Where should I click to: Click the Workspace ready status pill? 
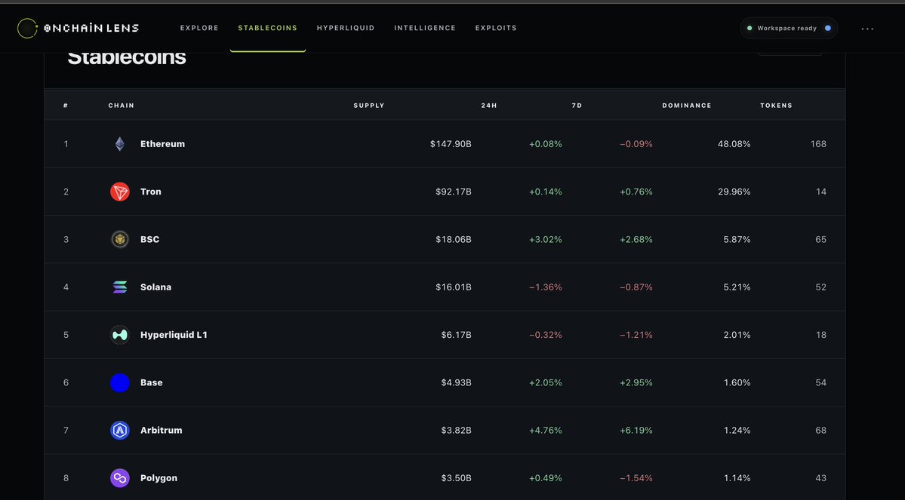coord(789,28)
